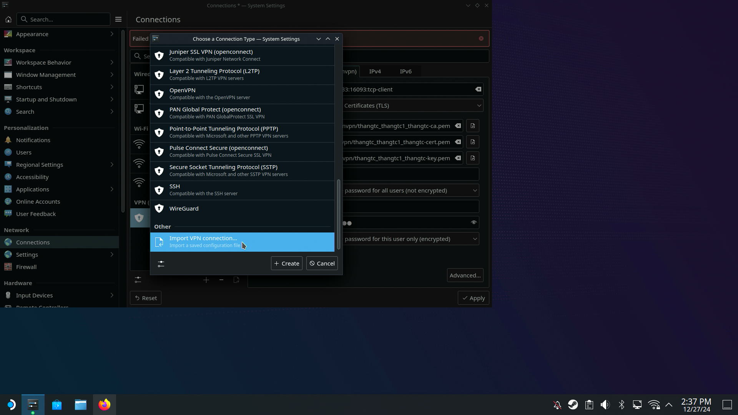Expand Window Management arrow
The height and width of the screenshot is (415, 738).
click(112, 75)
